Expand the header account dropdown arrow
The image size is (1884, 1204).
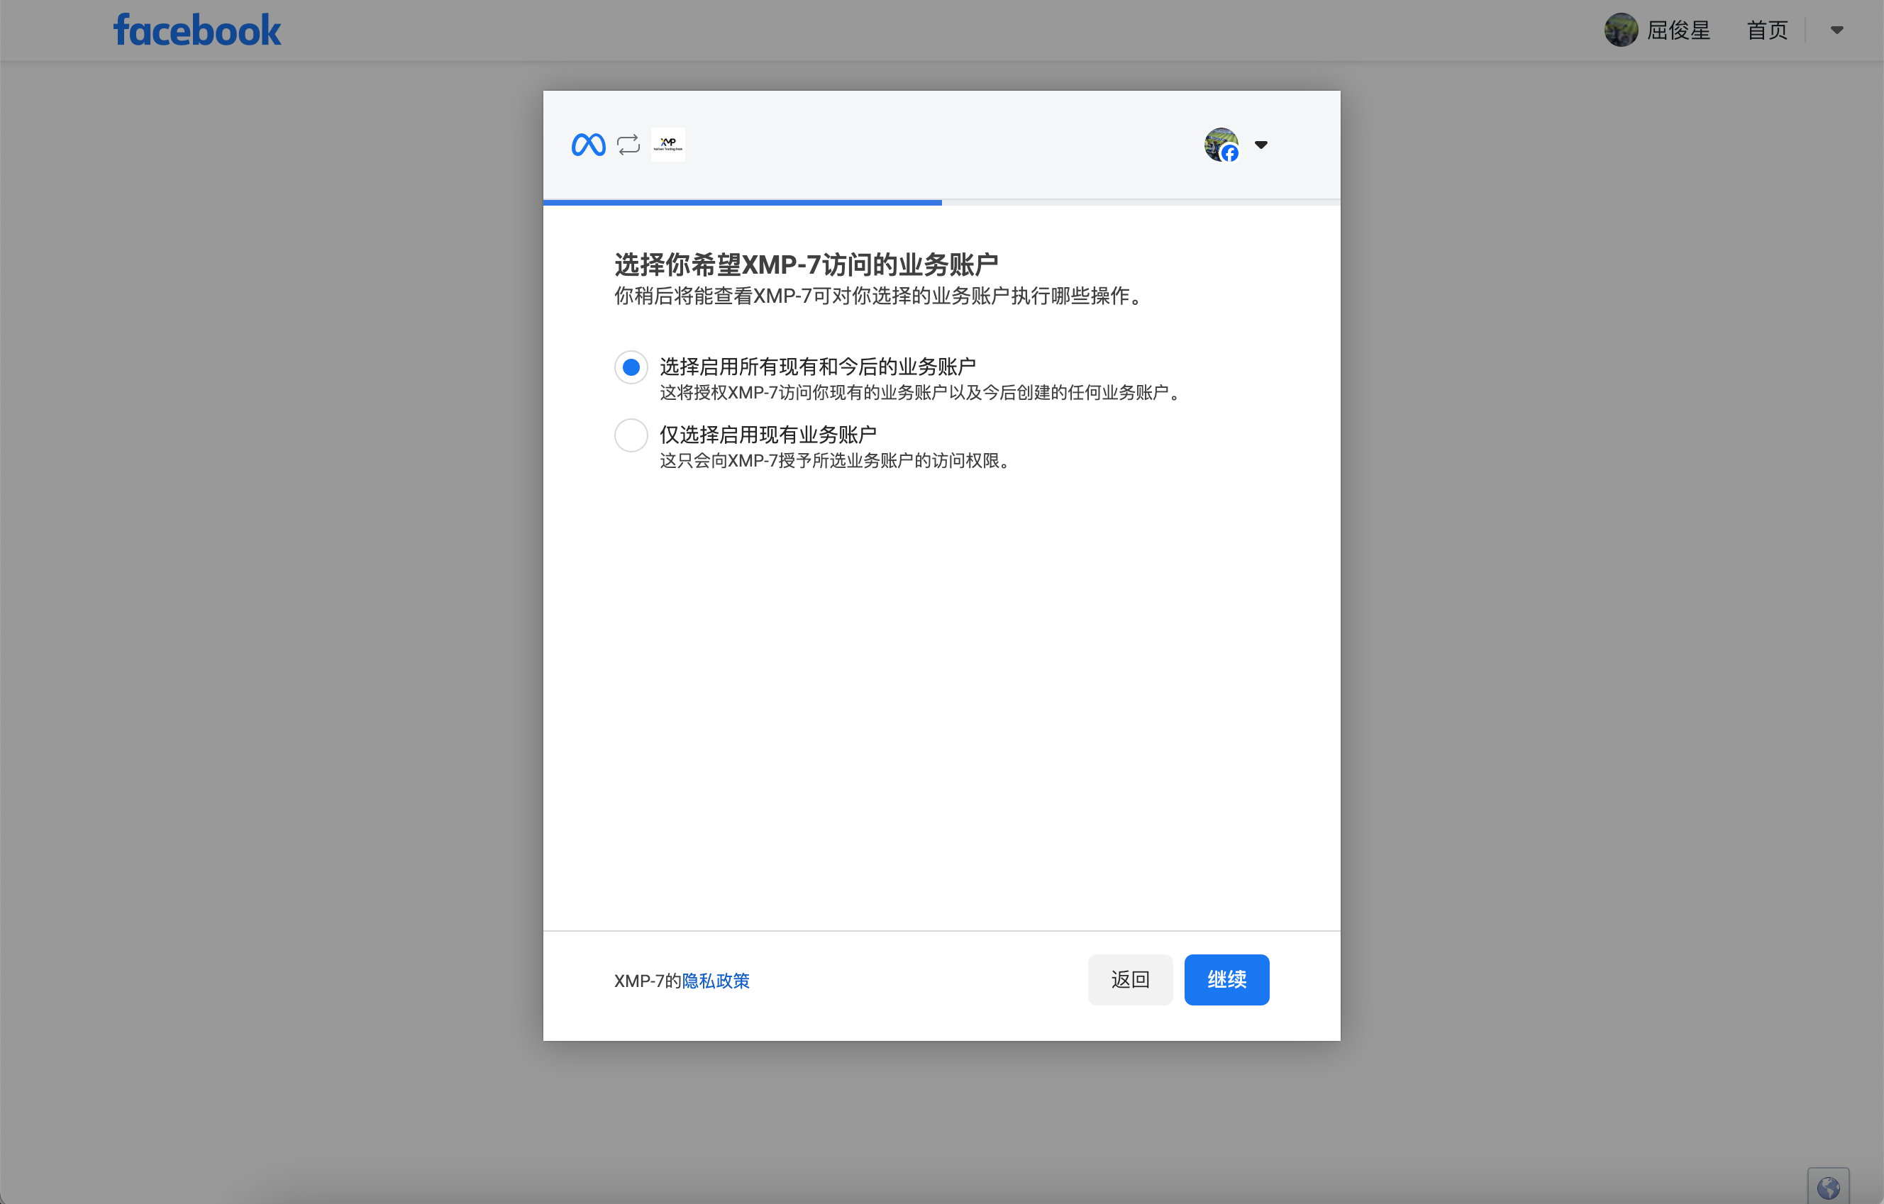click(1836, 30)
